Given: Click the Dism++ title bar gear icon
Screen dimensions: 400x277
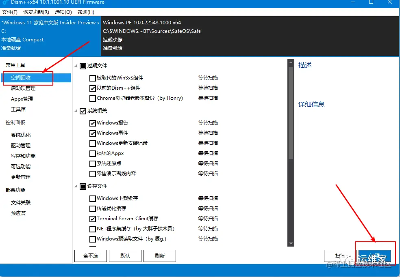Looking at the screenshot, I should 5,2.
